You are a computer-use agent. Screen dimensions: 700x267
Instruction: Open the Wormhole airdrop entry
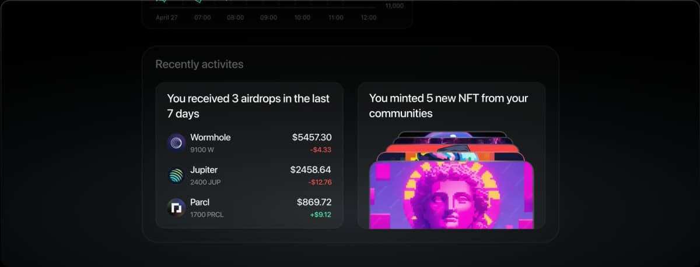[x=249, y=143]
